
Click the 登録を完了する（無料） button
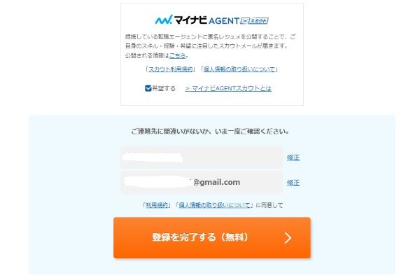[212, 238]
